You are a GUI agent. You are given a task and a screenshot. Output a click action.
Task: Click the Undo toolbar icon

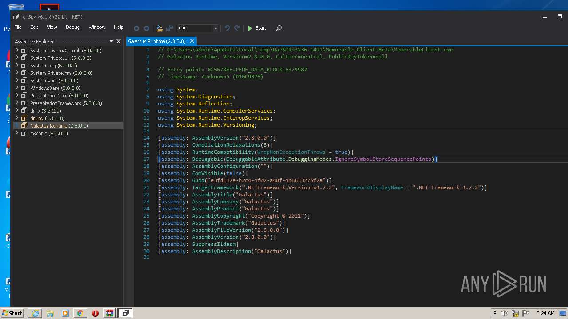227,28
